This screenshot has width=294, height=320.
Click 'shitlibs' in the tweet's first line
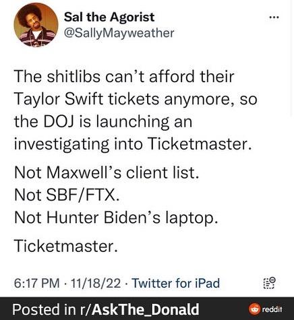[x=73, y=77]
